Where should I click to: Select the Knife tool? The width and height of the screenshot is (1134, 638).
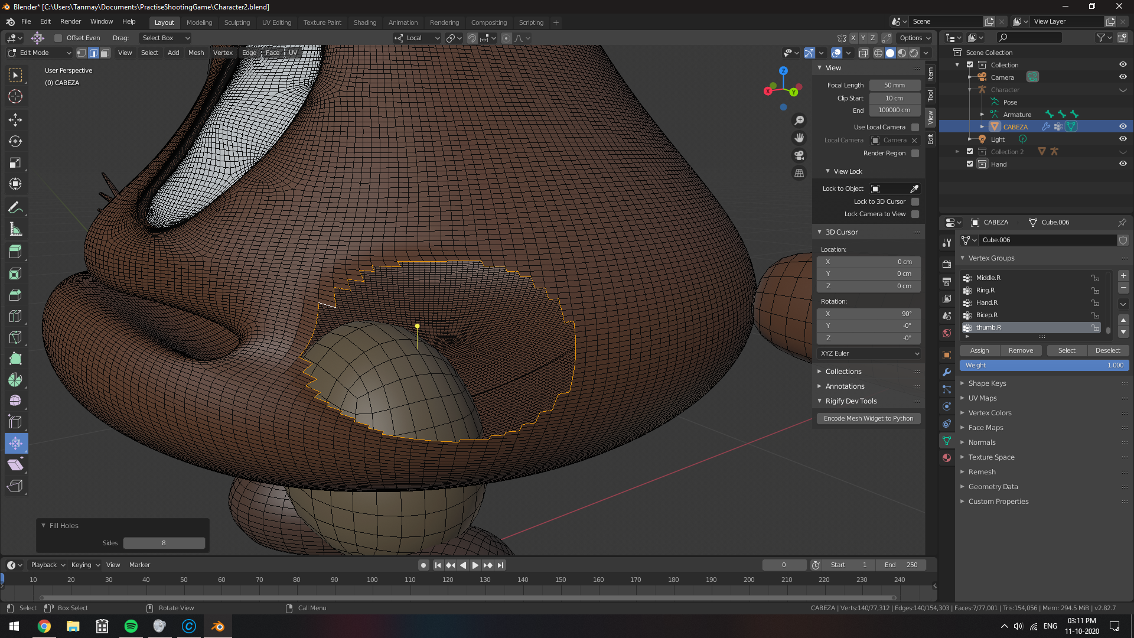pos(15,337)
